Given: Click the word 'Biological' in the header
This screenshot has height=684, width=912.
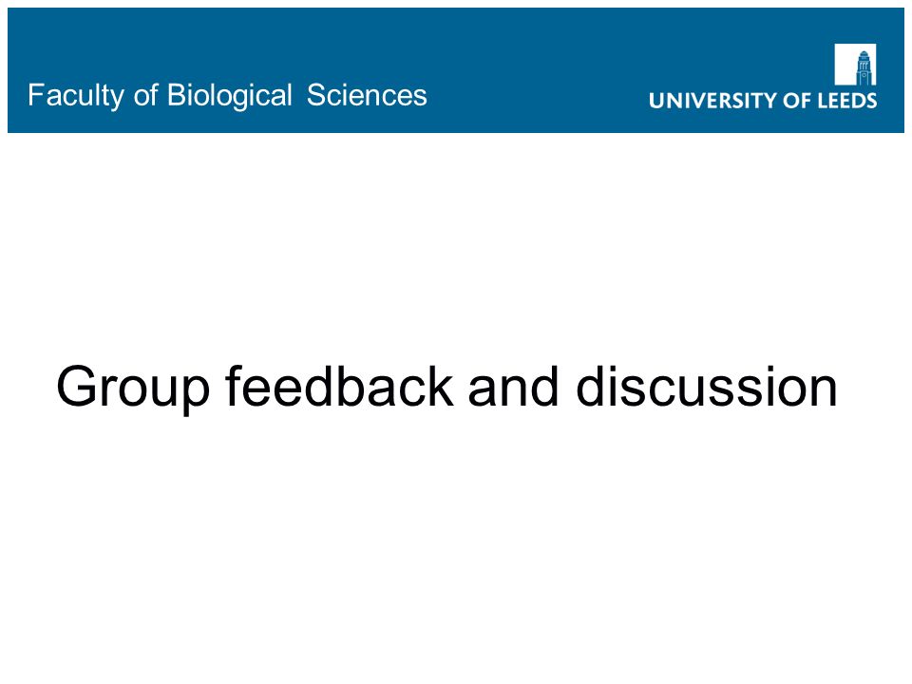Looking at the screenshot, I should tap(229, 96).
